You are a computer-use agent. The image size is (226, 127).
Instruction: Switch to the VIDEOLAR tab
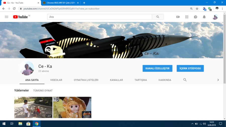click(x=56, y=80)
